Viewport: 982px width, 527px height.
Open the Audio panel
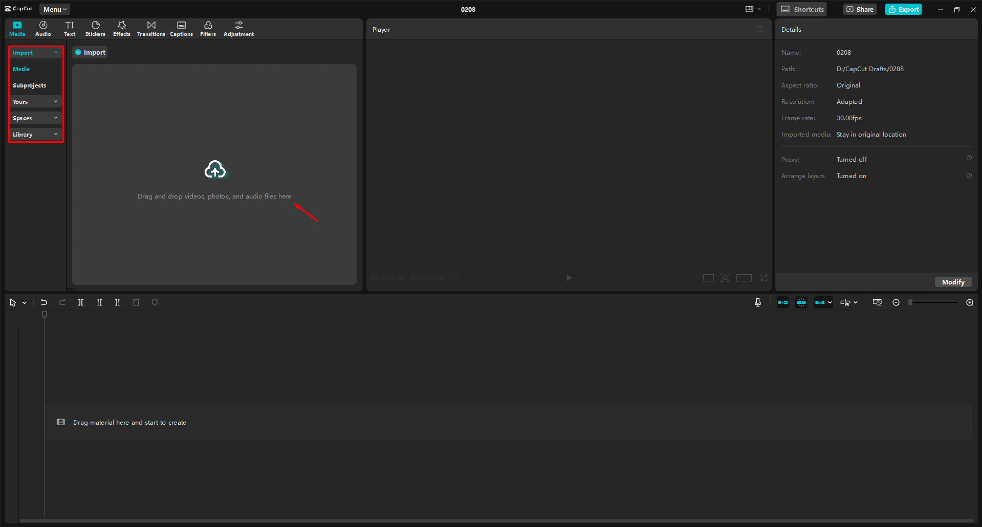click(x=43, y=28)
